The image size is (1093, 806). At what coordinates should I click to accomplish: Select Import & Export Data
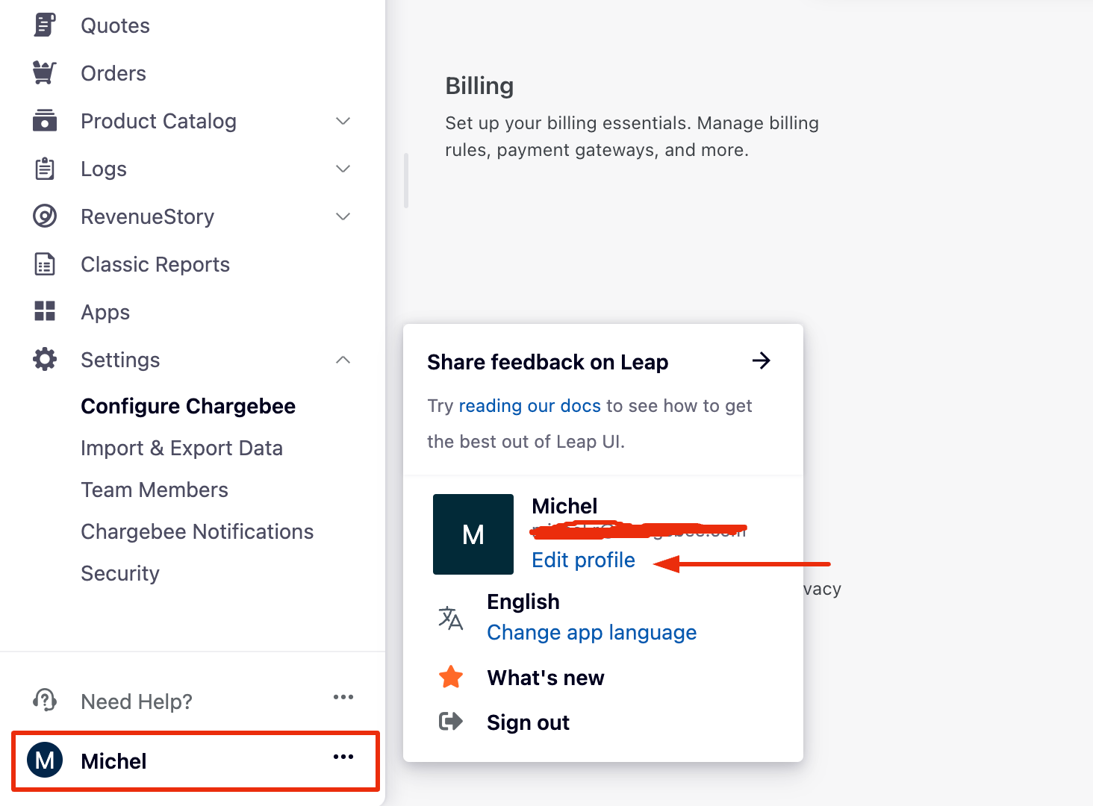[x=181, y=448]
